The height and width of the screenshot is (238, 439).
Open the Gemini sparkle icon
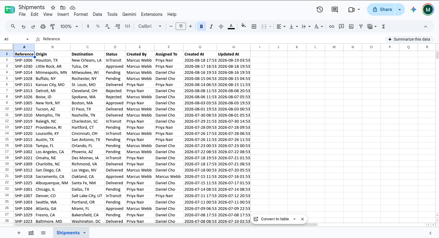(x=413, y=9)
